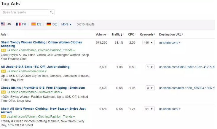Click us.shein.com/women-dress green display URL
This screenshot has height=129, width=217.
[25, 71]
